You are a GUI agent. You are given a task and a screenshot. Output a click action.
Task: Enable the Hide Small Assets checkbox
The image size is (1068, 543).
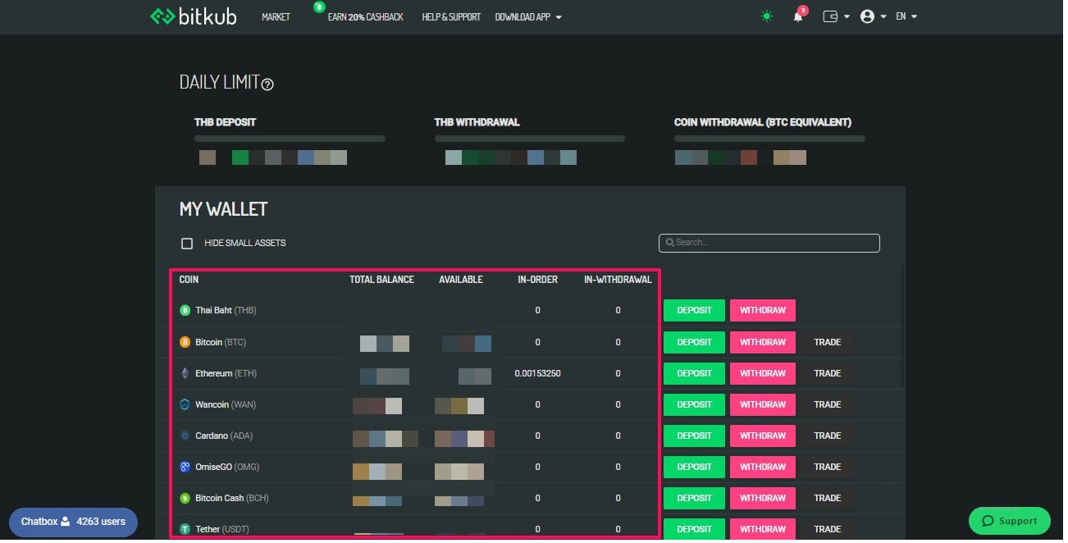tap(187, 243)
